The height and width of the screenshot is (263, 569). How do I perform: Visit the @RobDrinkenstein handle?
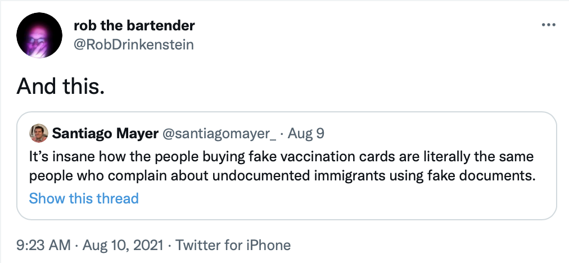(x=134, y=44)
